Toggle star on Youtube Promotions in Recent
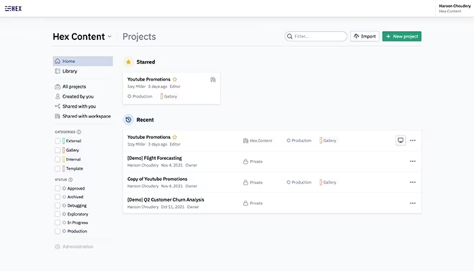 pyautogui.click(x=175, y=137)
